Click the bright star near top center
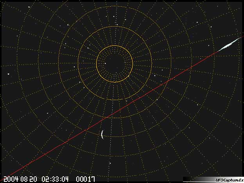 113,17
